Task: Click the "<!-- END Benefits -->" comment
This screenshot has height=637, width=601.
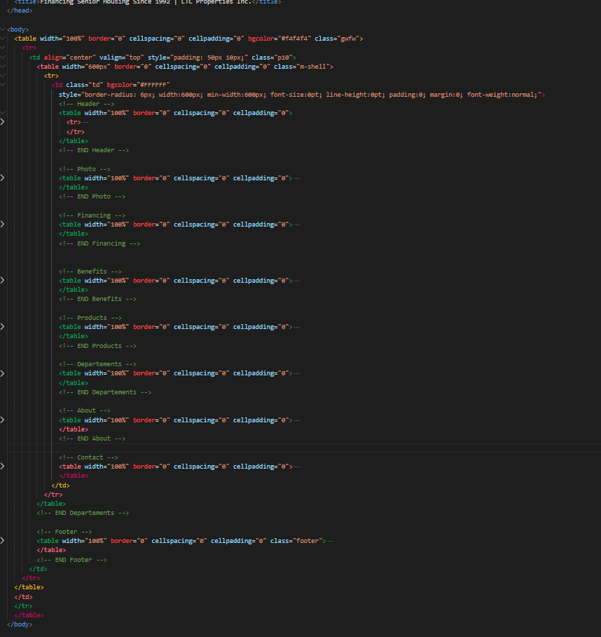Action: pos(98,299)
